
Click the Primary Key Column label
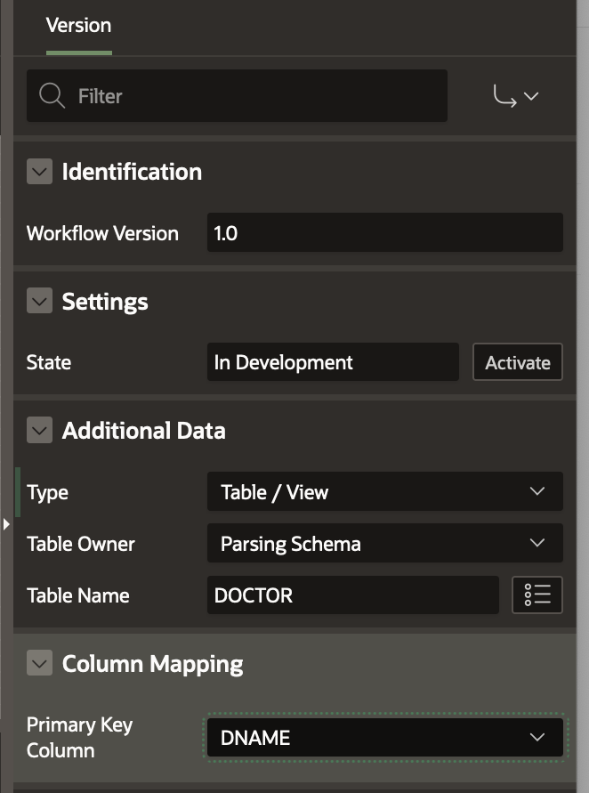[x=79, y=737]
